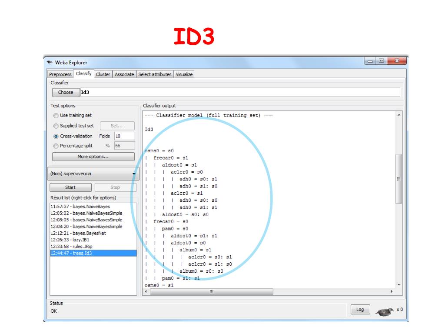445x334 pixels.
Task: Open the Cluster tab
Action: pyautogui.click(x=103, y=74)
